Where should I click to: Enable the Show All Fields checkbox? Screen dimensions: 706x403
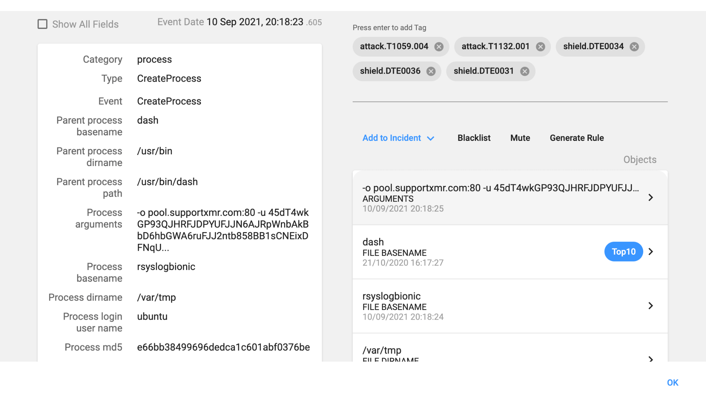[x=42, y=24]
